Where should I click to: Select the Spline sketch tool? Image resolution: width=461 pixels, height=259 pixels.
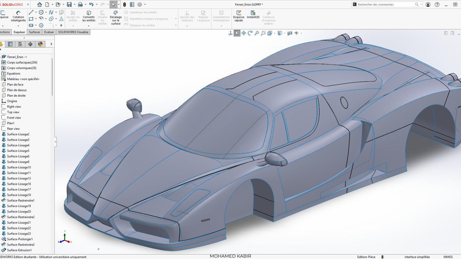(x=51, y=12)
